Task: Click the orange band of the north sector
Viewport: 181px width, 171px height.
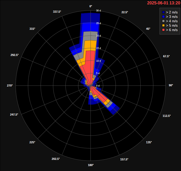Action: tap(90, 46)
